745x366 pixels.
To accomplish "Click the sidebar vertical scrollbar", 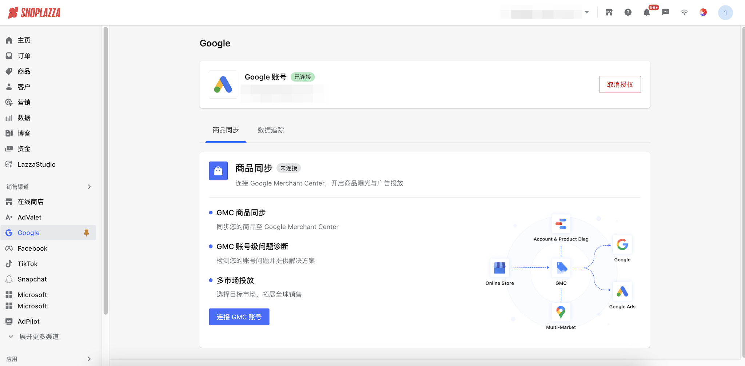I will pos(105,170).
